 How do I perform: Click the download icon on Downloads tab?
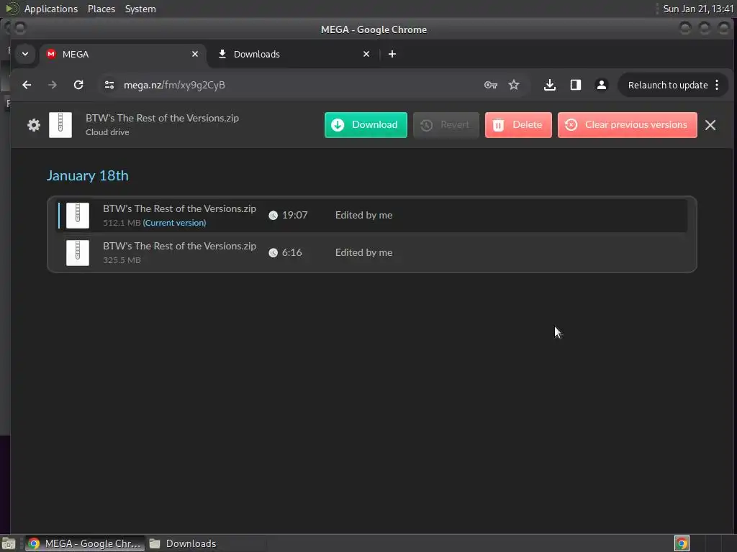[x=222, y=54]
